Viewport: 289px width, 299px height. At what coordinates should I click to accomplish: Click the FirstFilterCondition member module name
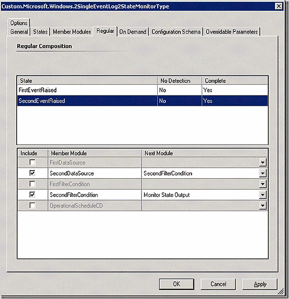(x=69, y=184)
